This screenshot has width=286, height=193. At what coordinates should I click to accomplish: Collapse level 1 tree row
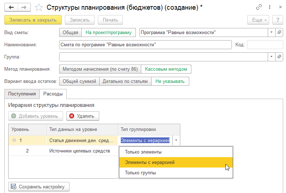[14, 140]
